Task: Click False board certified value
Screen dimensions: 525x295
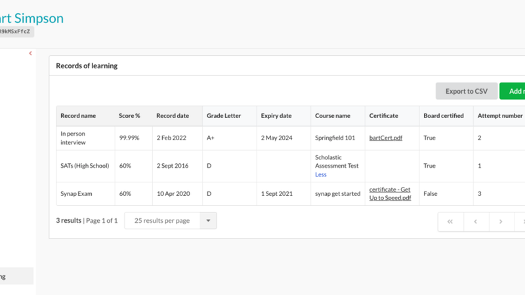Action: (x=430, y=193)
